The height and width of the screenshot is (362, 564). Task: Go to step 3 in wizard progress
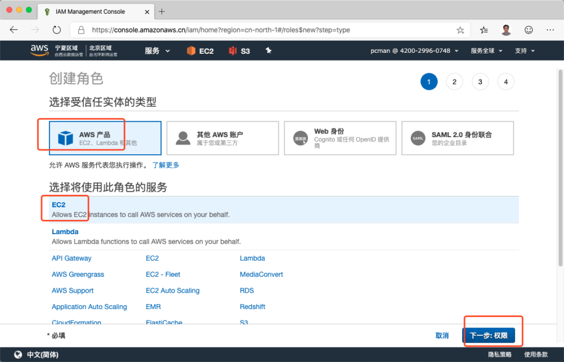[x=480, y=82]
